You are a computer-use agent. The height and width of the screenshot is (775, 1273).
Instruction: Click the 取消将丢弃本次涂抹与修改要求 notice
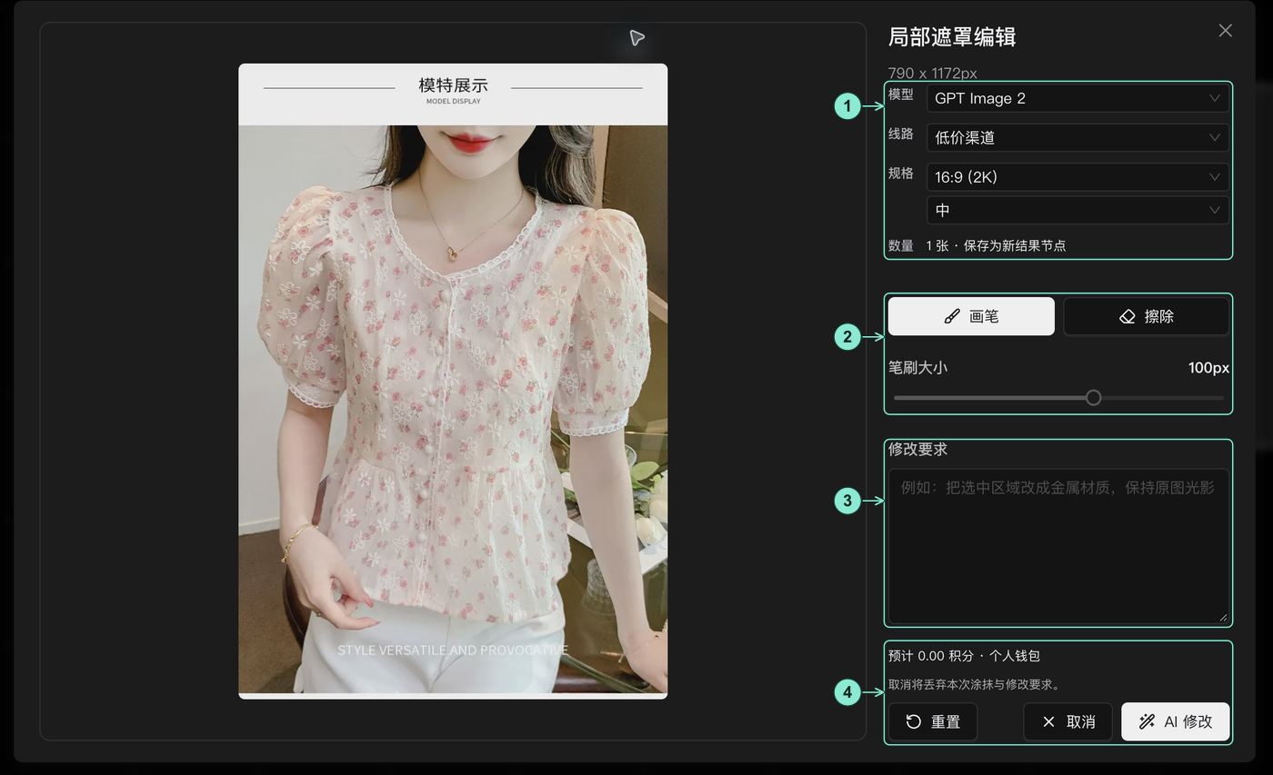click(975, 684)
